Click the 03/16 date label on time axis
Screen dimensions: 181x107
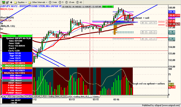(116, 99)
